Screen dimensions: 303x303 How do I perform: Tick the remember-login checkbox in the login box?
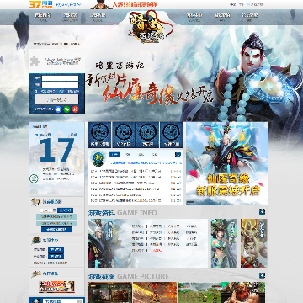click(35, 91)
